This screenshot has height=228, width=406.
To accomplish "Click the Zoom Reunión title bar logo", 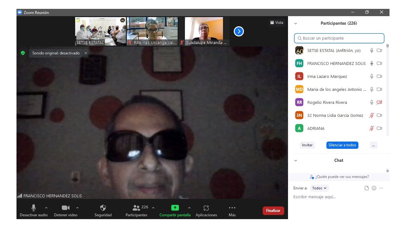I will coord(20,12).
